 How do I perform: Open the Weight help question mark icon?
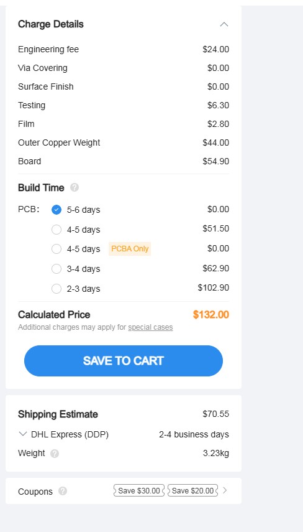click(55, 454)
